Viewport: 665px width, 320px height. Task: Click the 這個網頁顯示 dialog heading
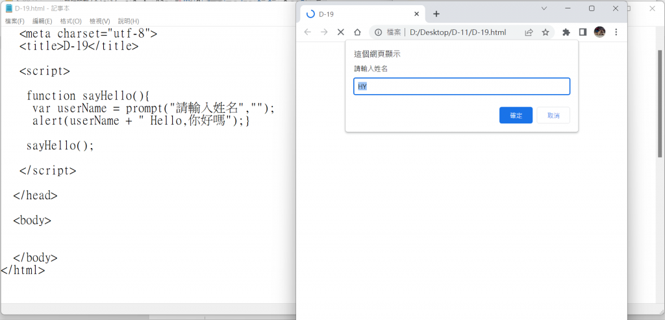point(377,55)
